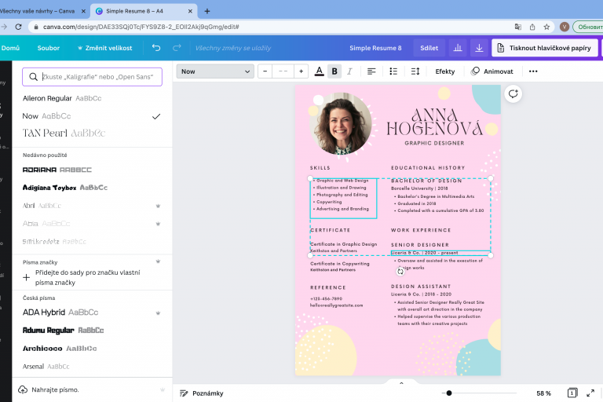Open the text color picker
Viewport: 603px width, 402px height.
319,71
